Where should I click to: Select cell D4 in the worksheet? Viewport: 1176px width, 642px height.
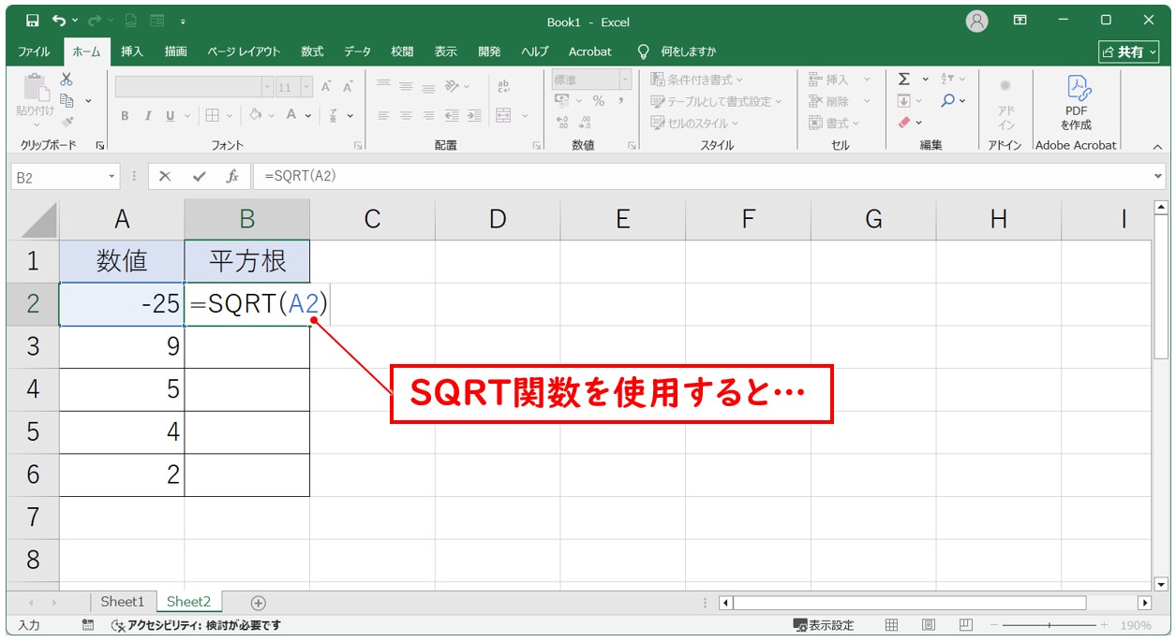click(x=497, y=388)
